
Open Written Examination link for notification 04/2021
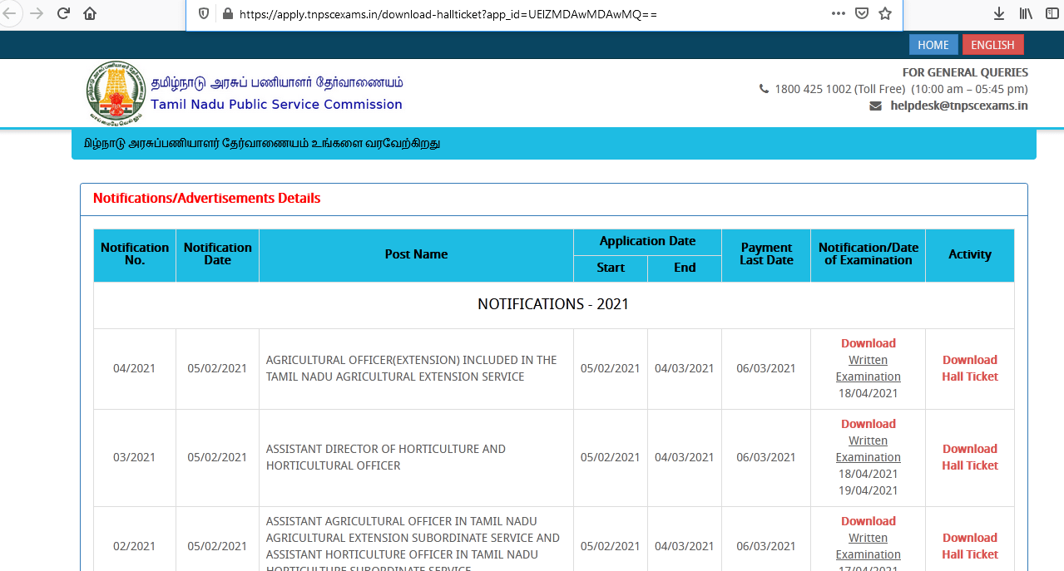(x=868, y=368)
